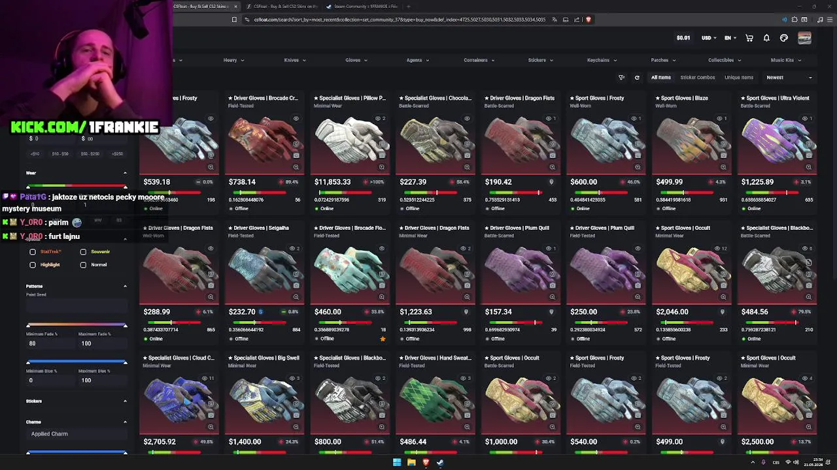Viewport: 837px width, 470px height.
Task: Switch to the Unique Items tab
Action: click(739, 78)
